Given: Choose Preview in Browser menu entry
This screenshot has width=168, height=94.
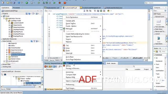Looking at the screenshot, I should coord(82,68).
